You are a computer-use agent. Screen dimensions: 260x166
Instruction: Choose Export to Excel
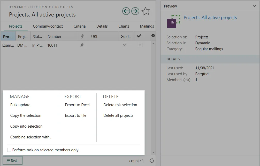click(x=77, y=105)
